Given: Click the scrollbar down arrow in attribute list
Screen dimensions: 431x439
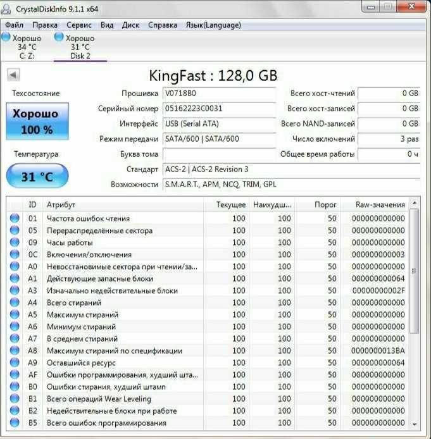Looking at the screenshot, I should pyautogui.click(x=415, y=424).
